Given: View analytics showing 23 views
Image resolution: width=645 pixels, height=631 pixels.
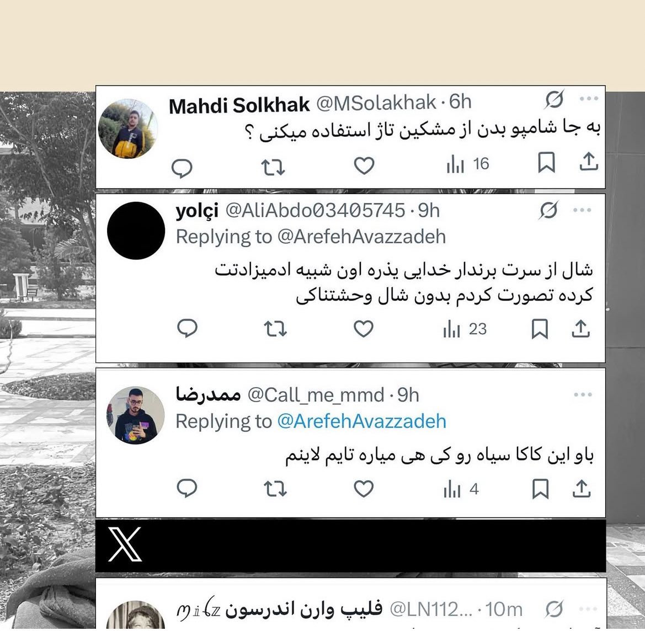Looking at the screenshot, I should click(x=465, y=329).
